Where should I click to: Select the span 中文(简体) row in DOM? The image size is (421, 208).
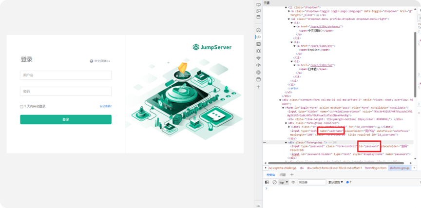316,31
